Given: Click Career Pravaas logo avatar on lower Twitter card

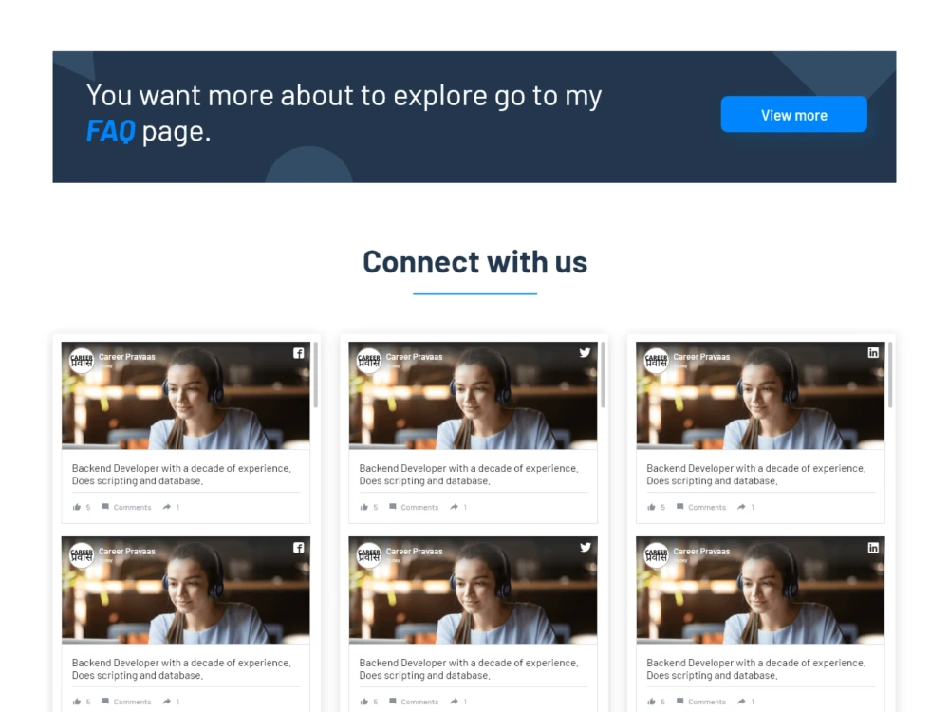Looking at the screenshot, I should click(369, 555).
